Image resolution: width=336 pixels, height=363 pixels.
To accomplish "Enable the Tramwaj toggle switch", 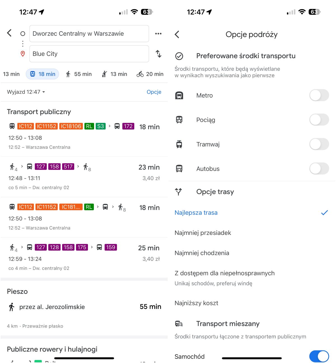I will [x=319, y=144].
